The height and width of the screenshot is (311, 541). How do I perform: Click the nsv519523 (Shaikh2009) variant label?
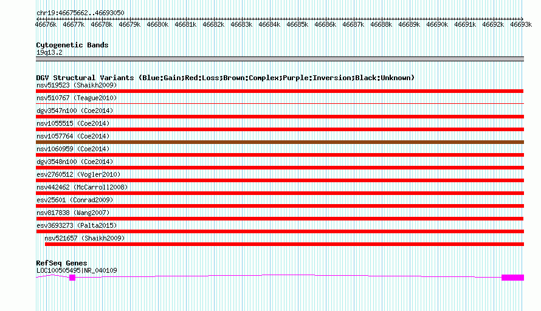coord(77,85)
